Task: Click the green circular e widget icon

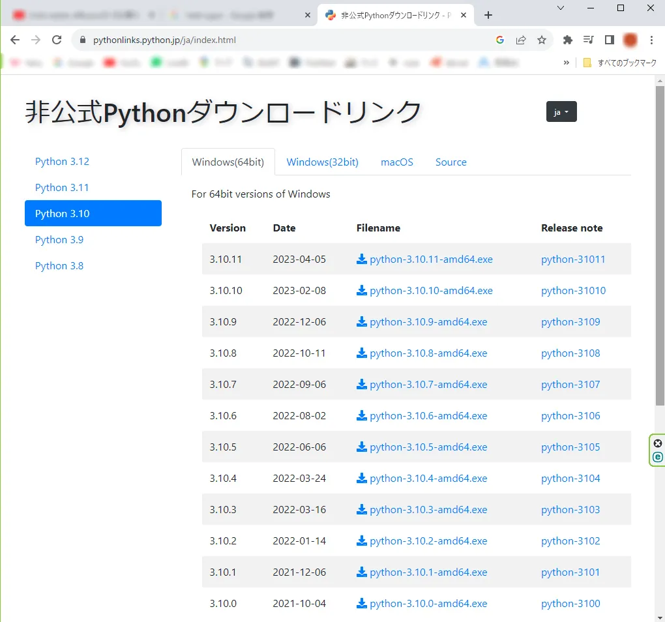Action: tap(657, 456)
